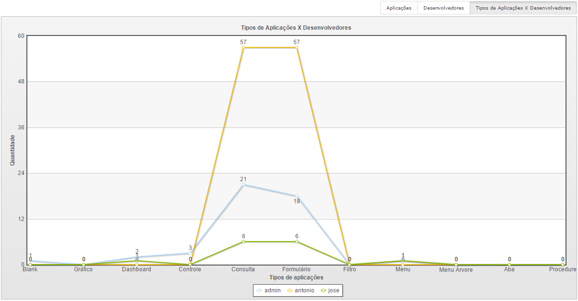Click the 57 label above Formulário

[297, 42]
